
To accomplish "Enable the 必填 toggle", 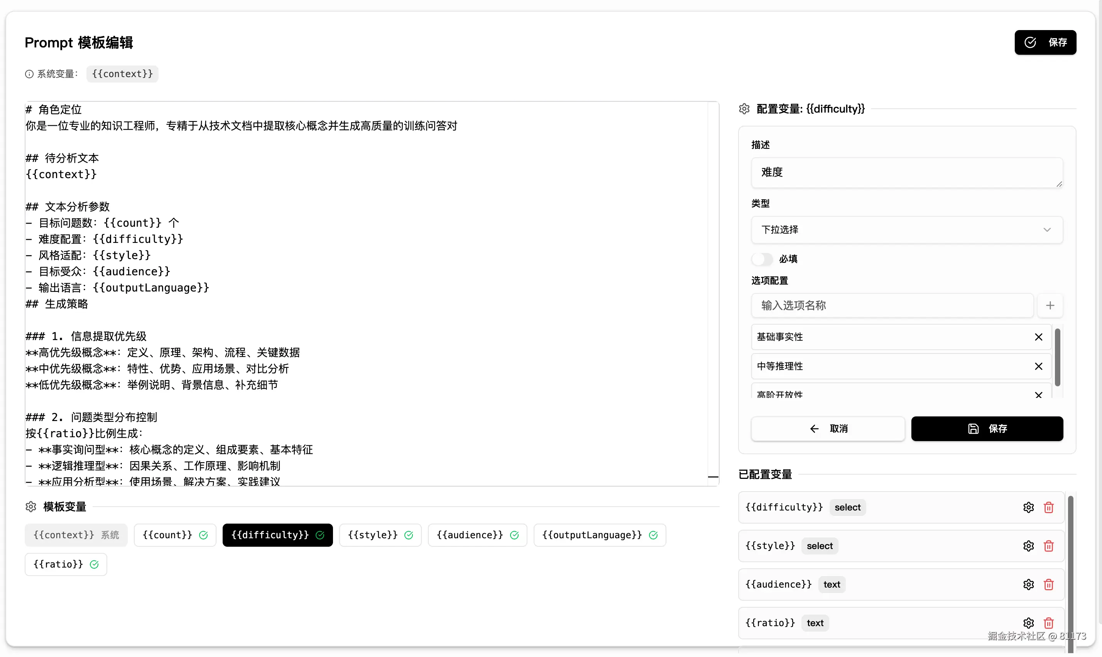I will (x=762, y=259).
